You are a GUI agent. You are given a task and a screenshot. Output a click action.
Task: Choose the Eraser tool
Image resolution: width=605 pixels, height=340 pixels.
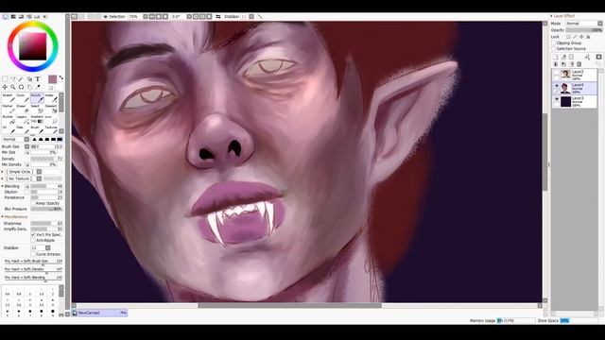coord(23,110)
